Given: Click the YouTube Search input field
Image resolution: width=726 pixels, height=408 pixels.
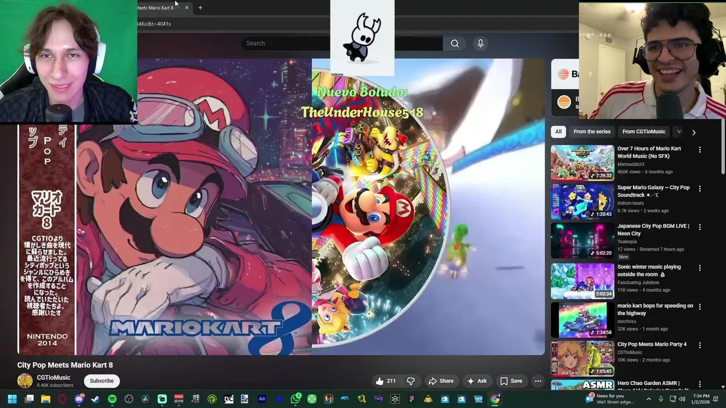Looking at the screenshot, I should tap(343, 43).
